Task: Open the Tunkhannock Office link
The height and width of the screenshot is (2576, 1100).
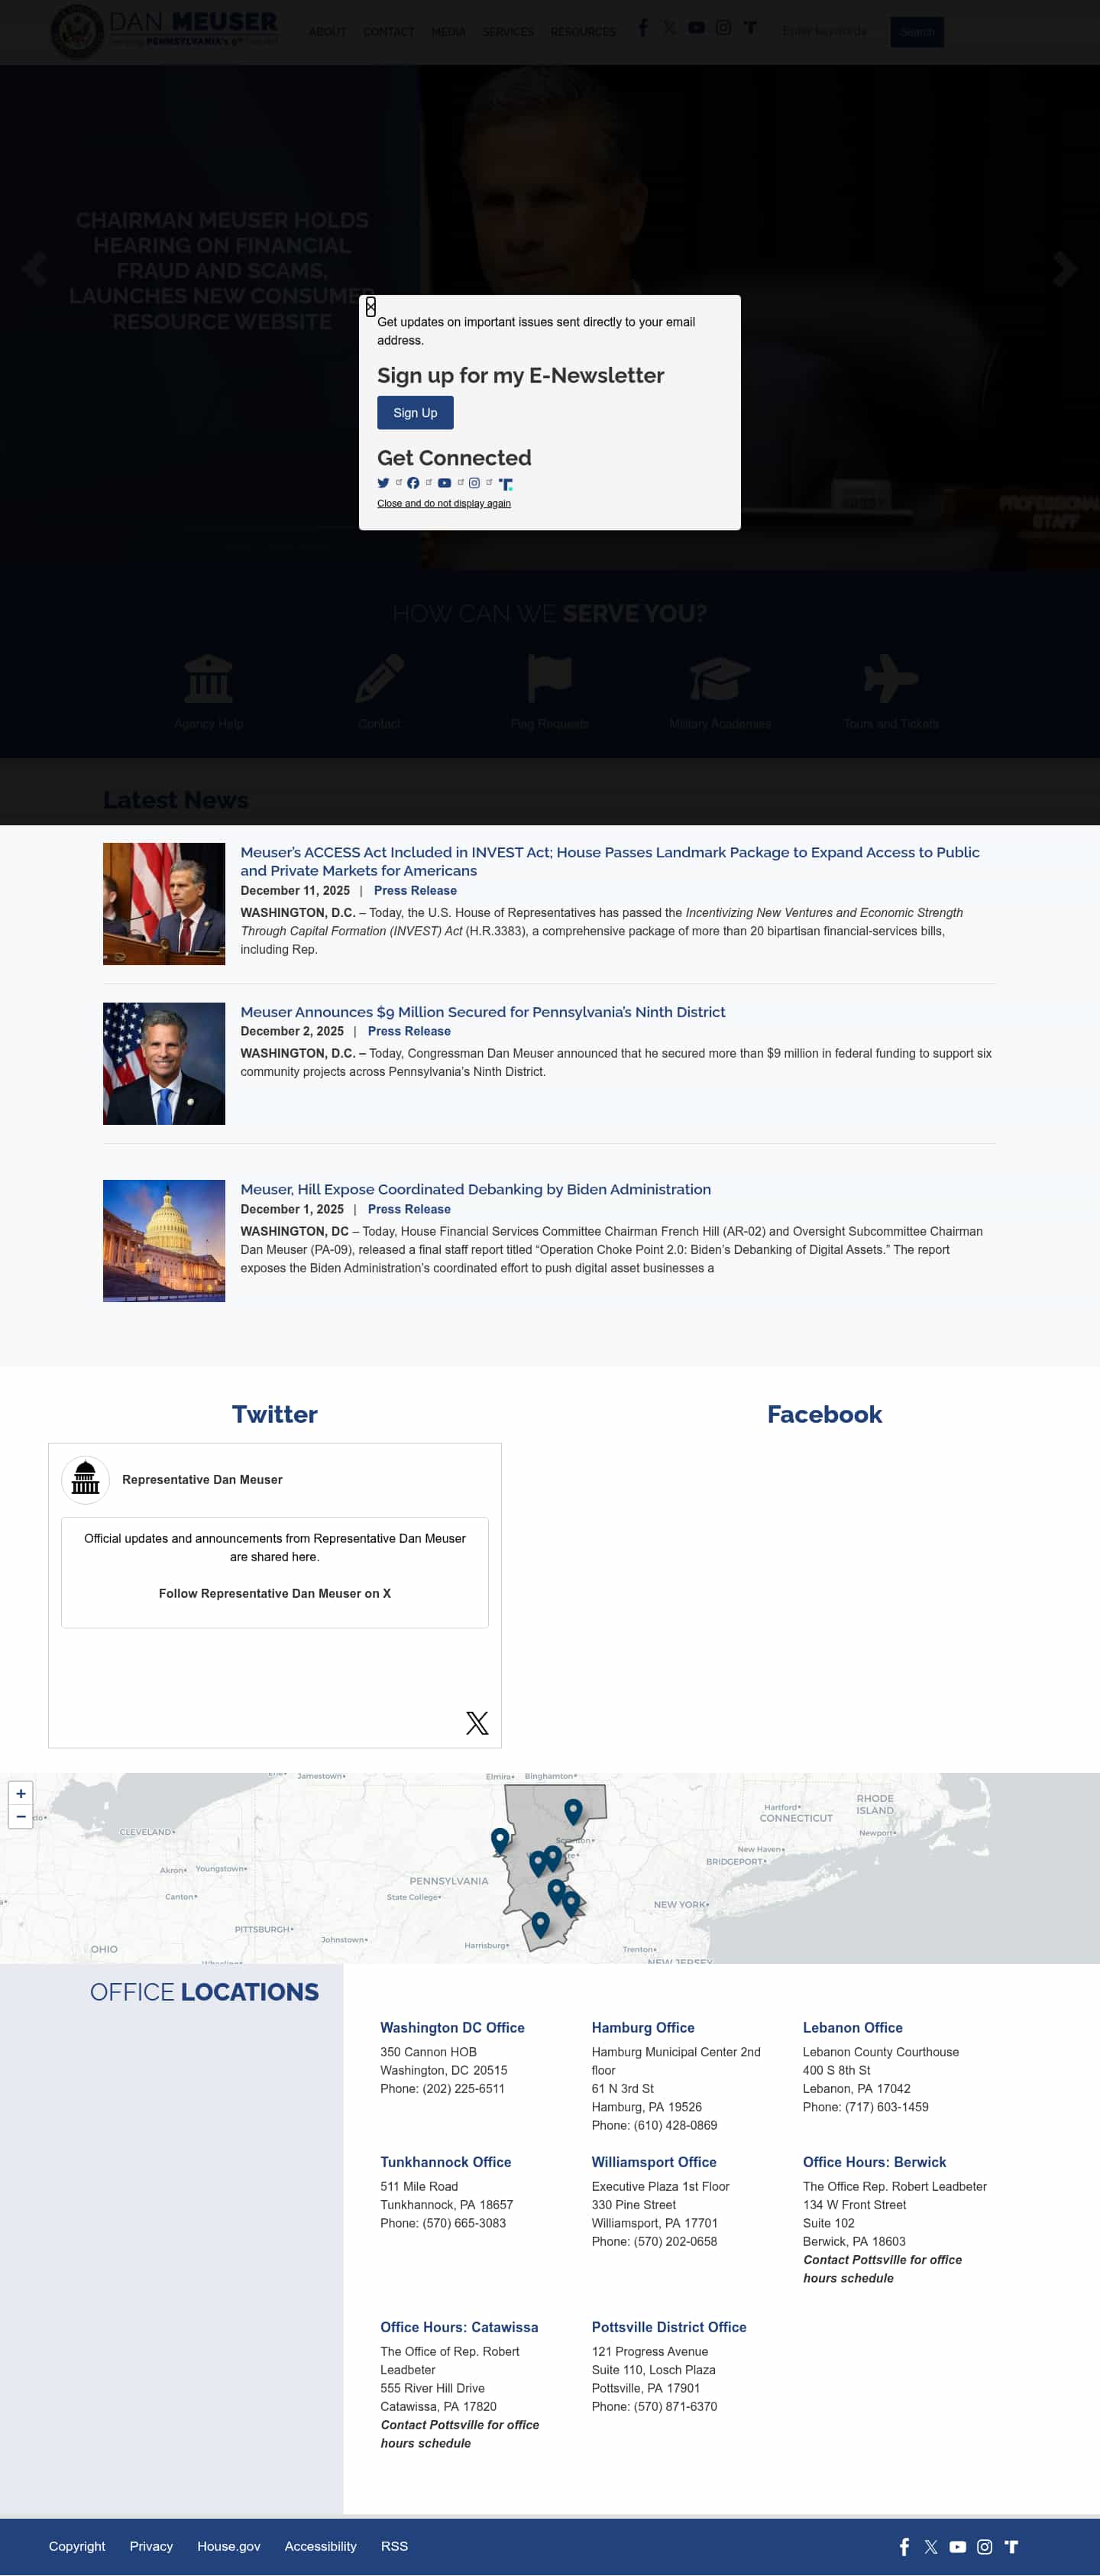Action: (446, 2162)
